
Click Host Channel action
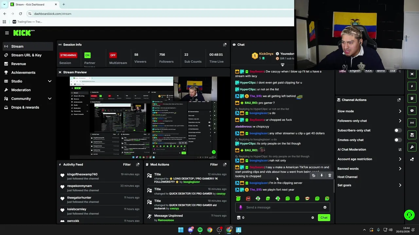(x=347, y=177)
